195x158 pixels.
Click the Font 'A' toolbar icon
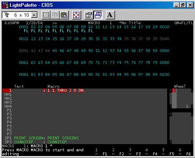point(110,15)
